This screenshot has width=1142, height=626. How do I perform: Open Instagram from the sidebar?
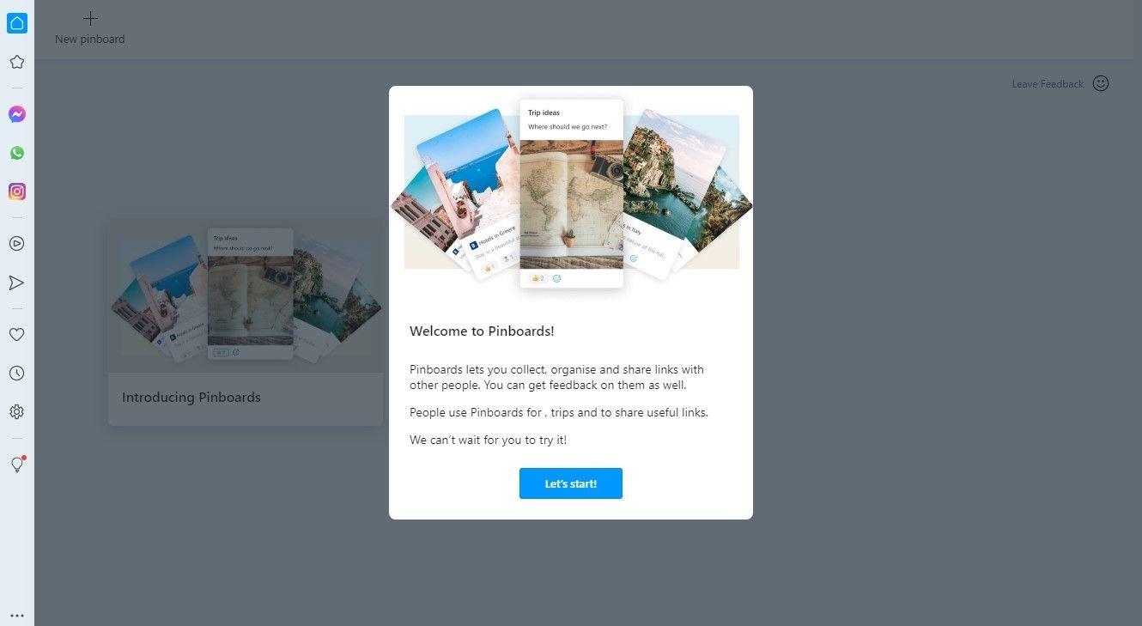coord(16,191)
